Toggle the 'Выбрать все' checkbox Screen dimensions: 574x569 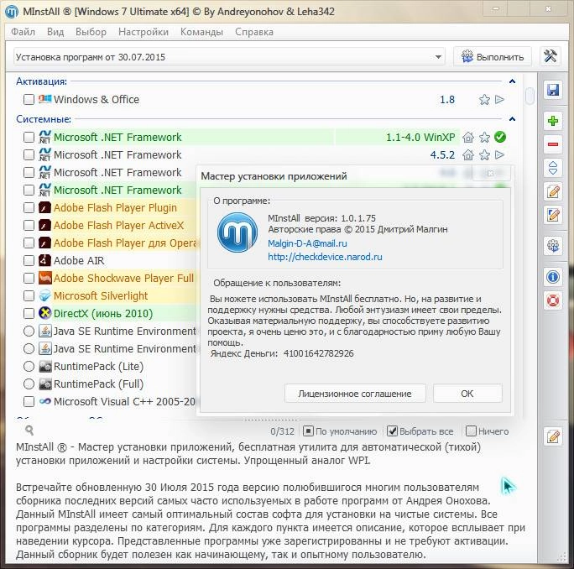[x=392, y=431]
